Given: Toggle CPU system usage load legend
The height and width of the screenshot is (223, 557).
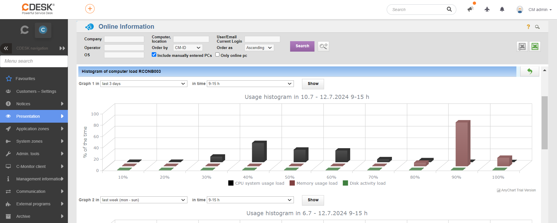Looking at the screenshot, I should (256, 183).
